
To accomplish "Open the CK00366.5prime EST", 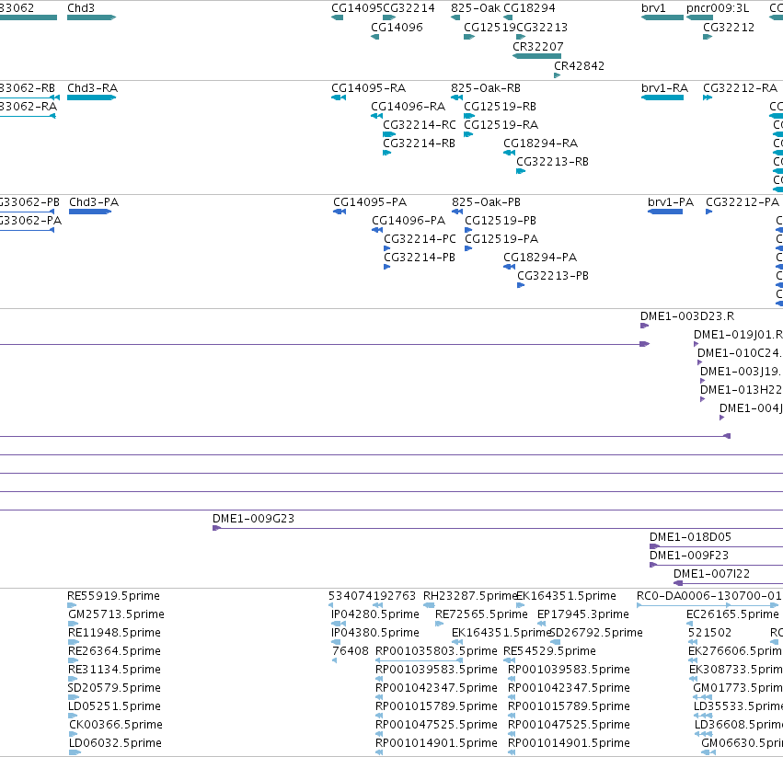I will click(x=74, y=735).
